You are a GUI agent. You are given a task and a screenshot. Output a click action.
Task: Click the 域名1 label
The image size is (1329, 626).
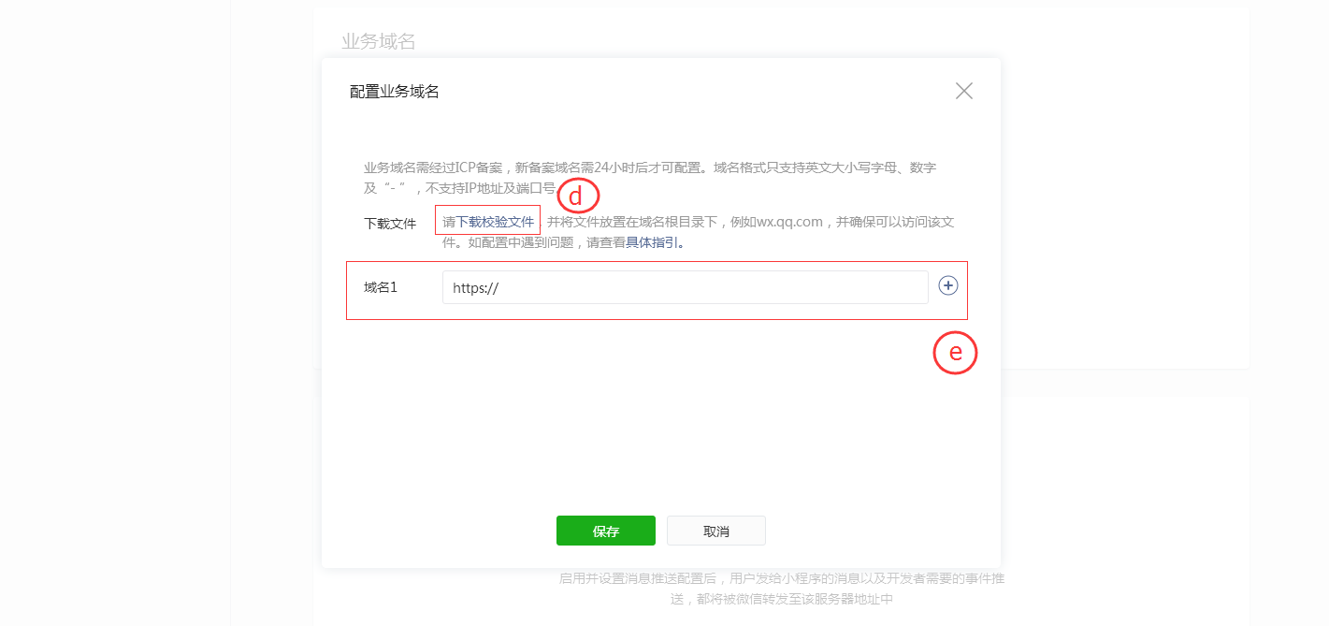point(381,287)
